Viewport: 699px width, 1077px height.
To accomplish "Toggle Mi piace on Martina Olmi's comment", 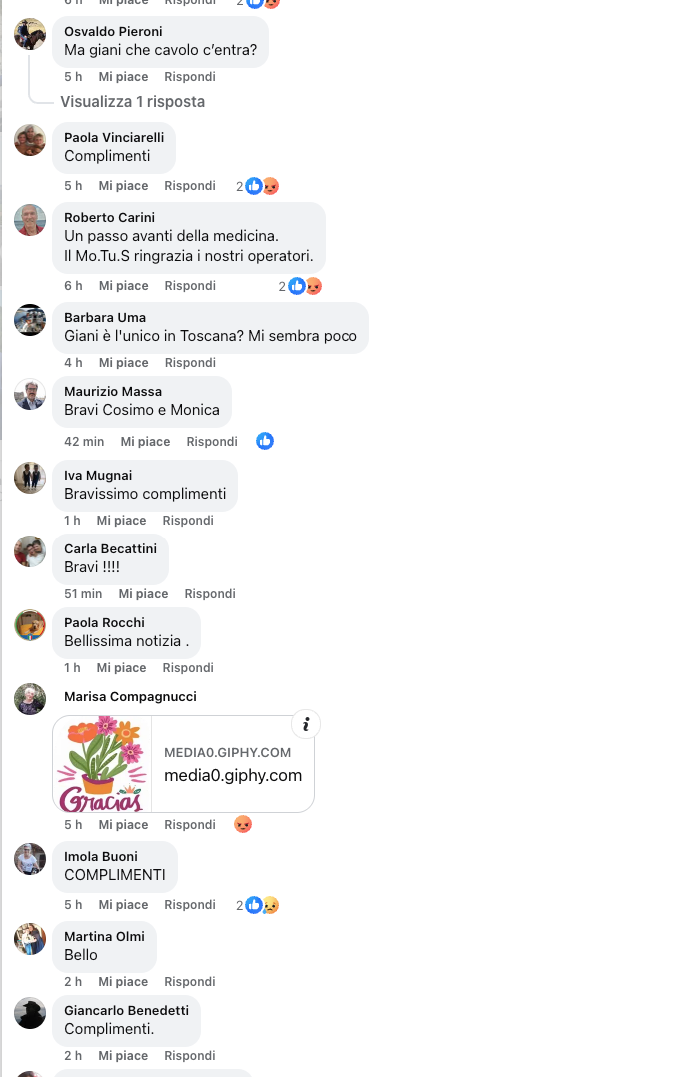I will pos(123,981).
